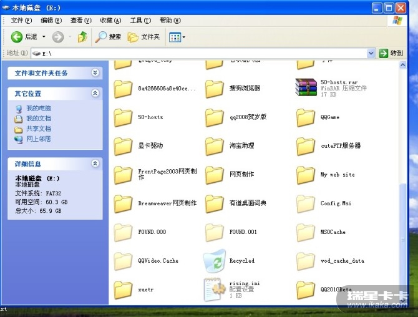
Task: Open the Search magnifier tool
Action: tap(108, 37)
